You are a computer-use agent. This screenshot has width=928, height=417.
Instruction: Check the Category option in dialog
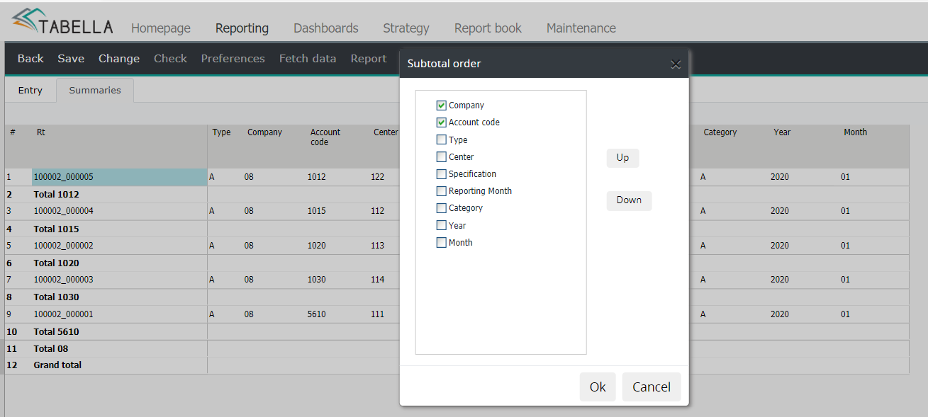click(442, 208)
